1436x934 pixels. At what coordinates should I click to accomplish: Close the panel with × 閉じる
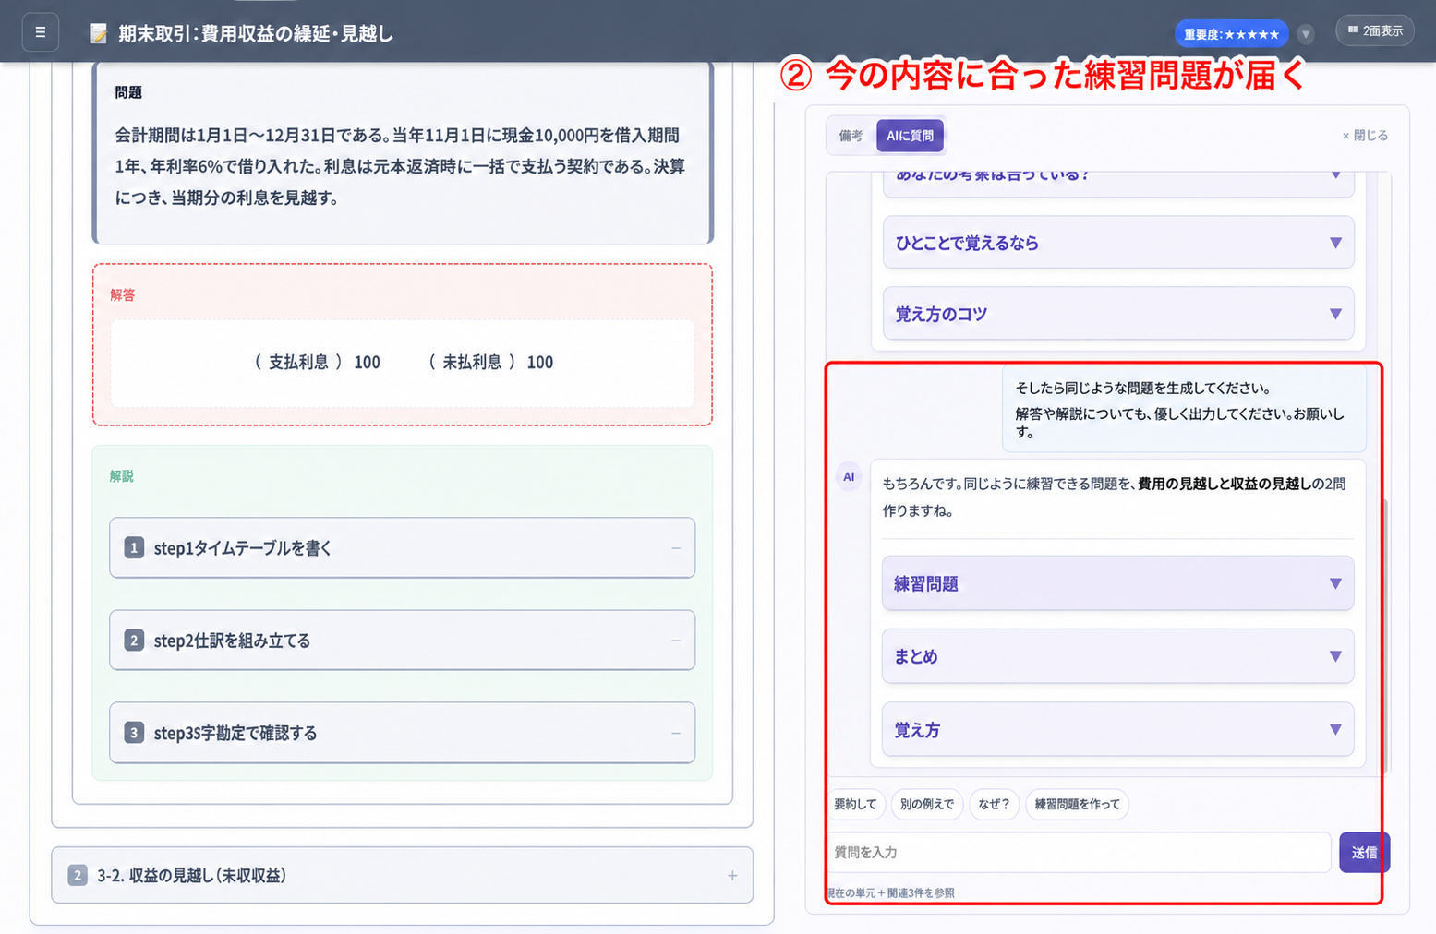point(1365,136)
